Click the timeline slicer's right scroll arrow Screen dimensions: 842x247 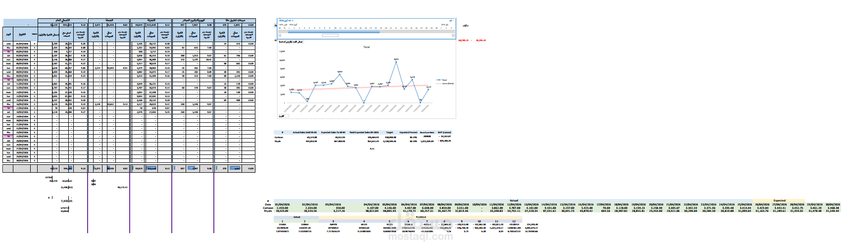pyautogui.click(x=453, y=35)
